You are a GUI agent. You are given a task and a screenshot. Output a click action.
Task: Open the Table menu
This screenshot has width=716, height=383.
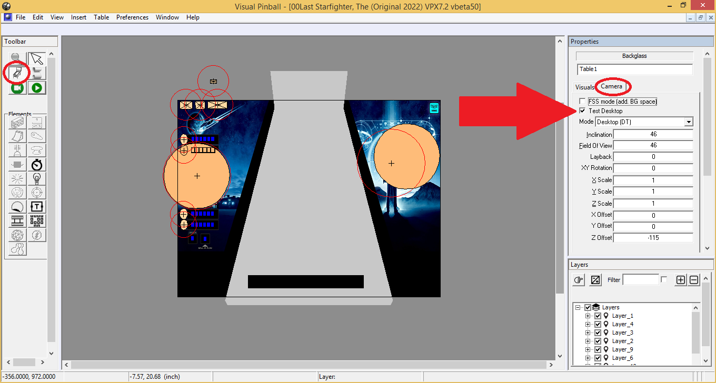[x=102, y=17]
